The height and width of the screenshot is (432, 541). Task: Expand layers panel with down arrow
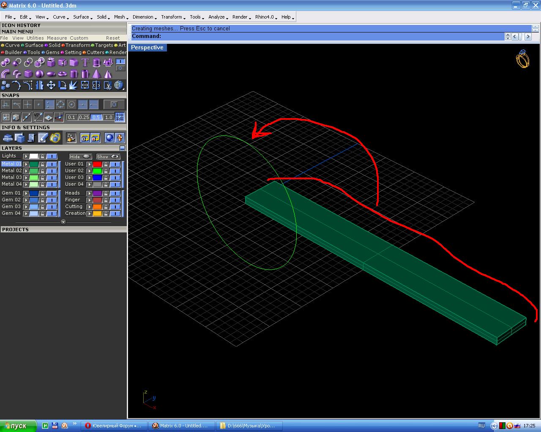pos(63,222)
